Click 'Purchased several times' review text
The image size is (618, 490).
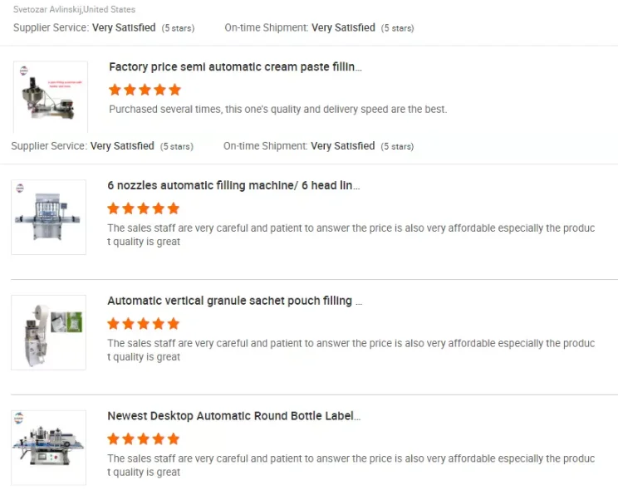277,109
